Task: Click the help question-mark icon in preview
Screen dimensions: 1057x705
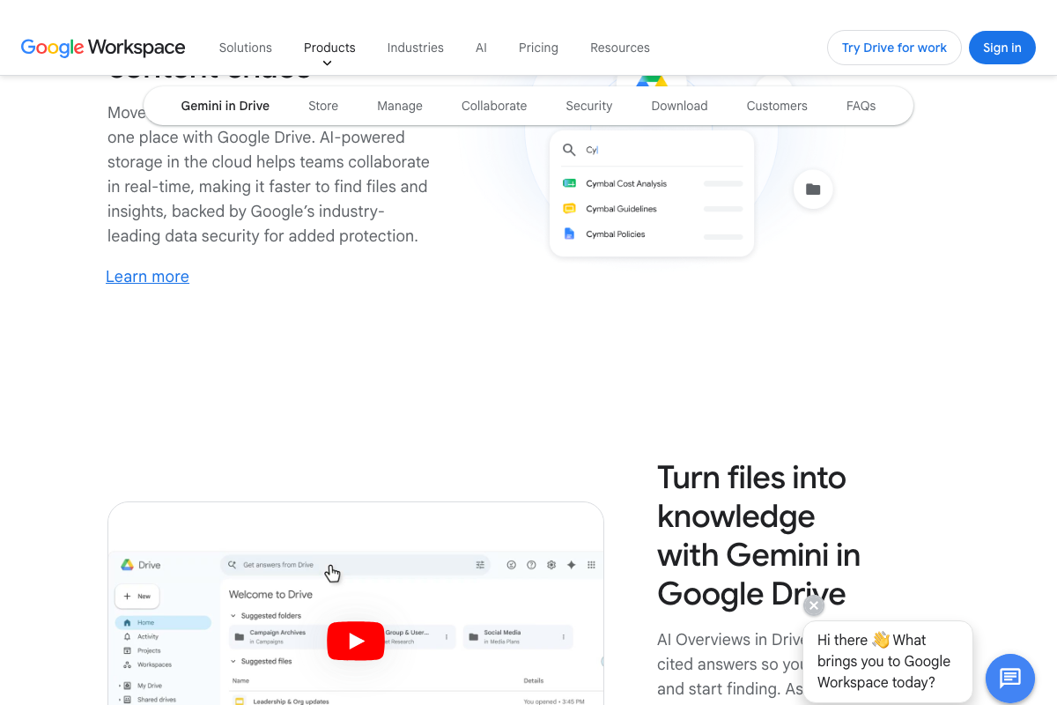Action: tap(531, 565)
